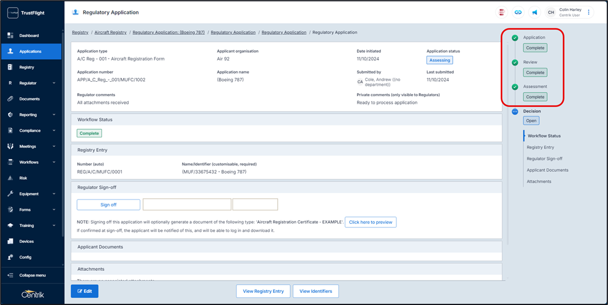Select Registry in the left sidebar
608x305 pixels.
pyautogui.click(x=27, y=67)
